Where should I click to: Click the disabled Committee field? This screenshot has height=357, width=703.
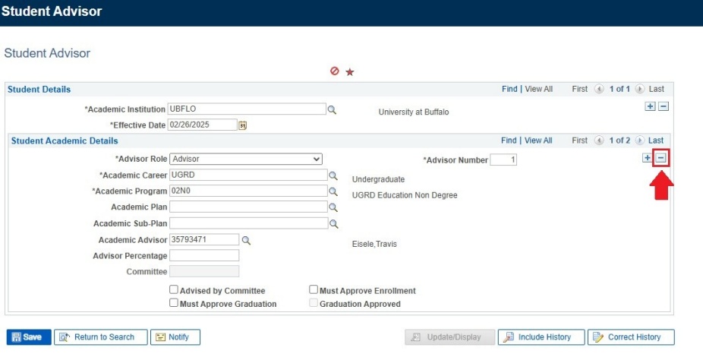tap(204, 271)
